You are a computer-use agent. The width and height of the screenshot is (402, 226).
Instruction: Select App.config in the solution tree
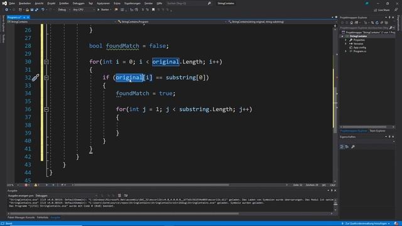point(359,48)
